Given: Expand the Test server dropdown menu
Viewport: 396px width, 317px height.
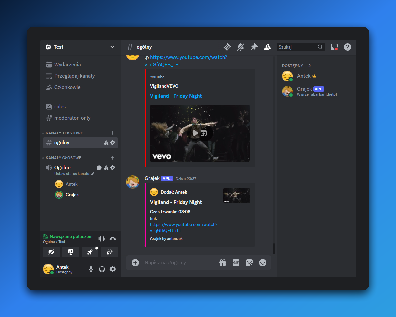Looking at the screenshot, I should [112, 47].
